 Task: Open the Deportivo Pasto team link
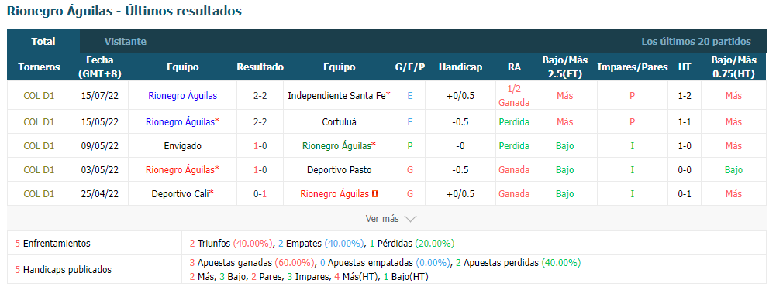pos(339,170)
